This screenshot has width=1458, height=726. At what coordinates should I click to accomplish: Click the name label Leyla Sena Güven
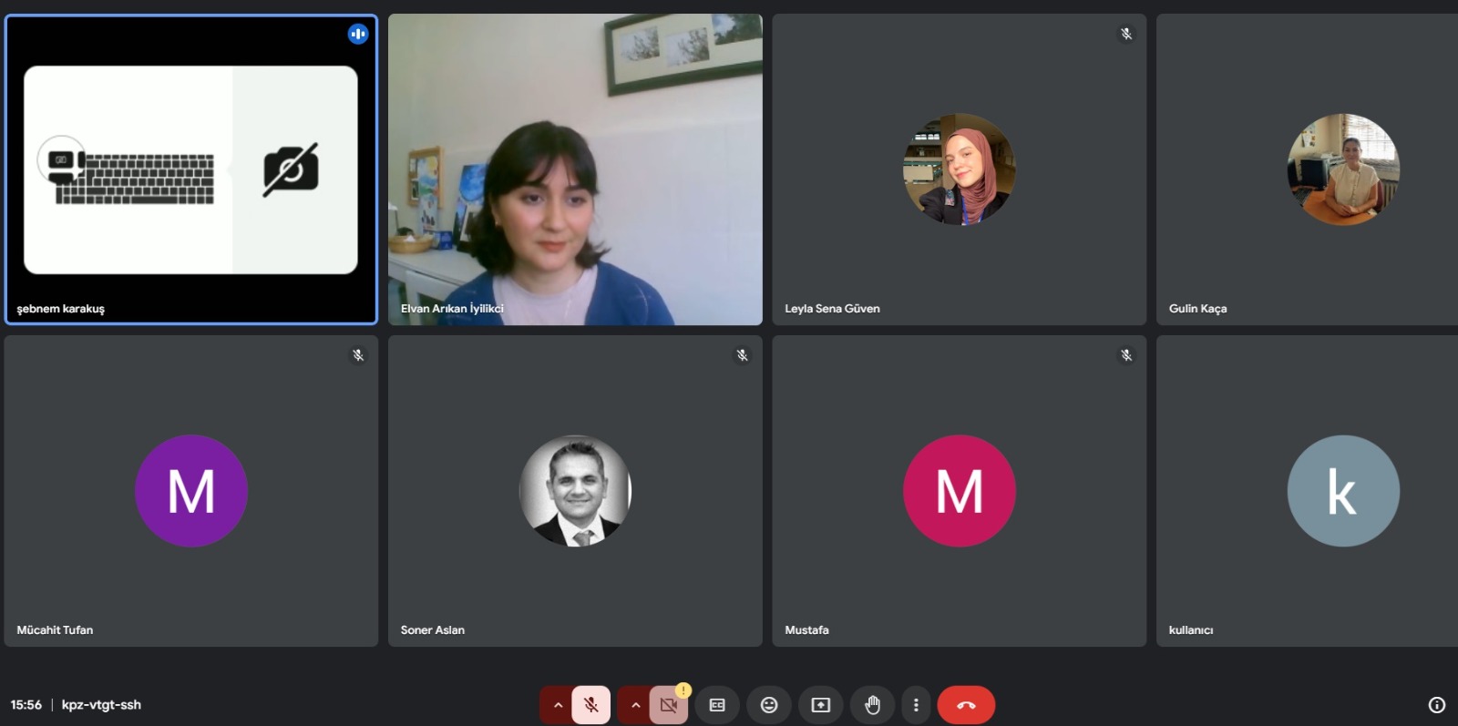click(x=832, y=309)
